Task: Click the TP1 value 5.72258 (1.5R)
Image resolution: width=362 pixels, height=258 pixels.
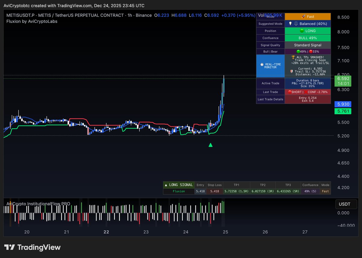Action: pyautogui.click(x=237, y=191)
